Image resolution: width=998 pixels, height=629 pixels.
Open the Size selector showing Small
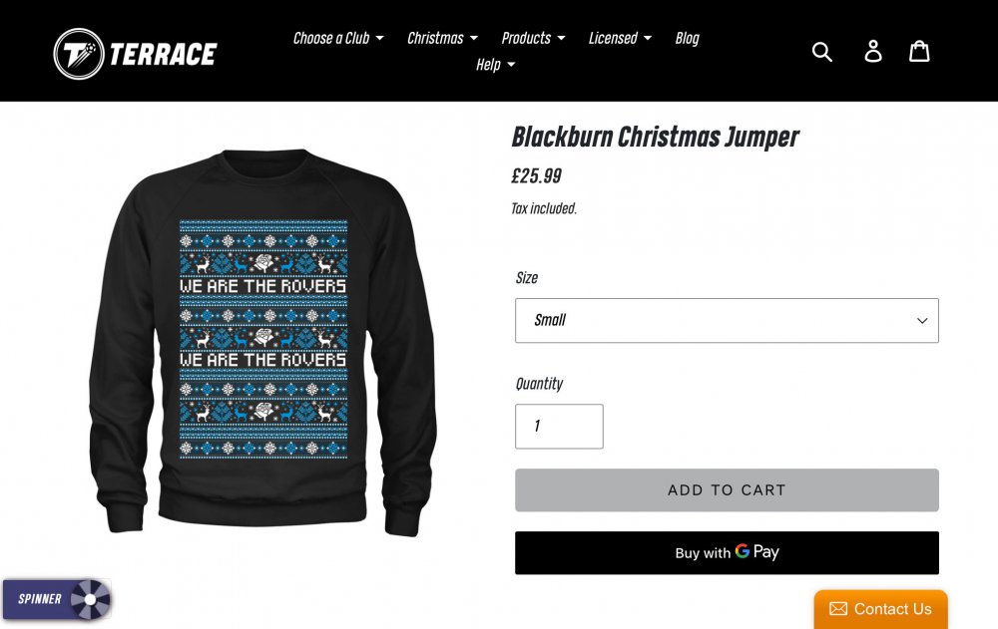(x=727, y=321)
